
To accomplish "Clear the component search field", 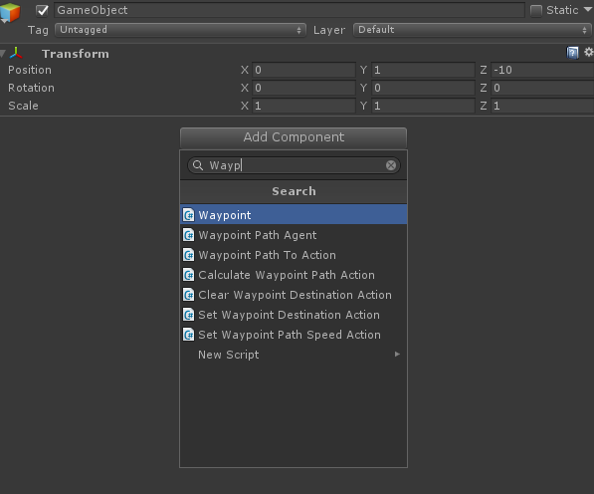I will [391, 165].
